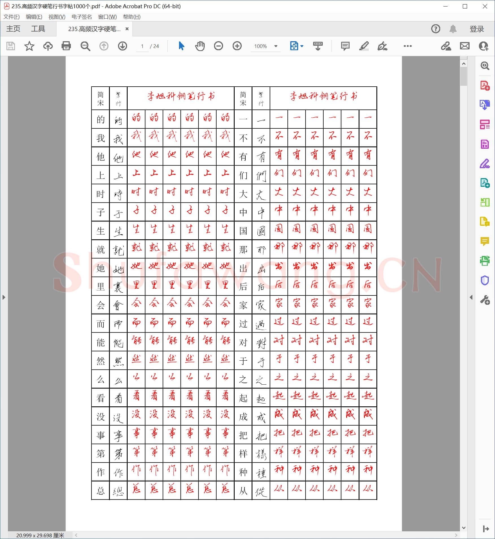Expand the page fit options dropdown
Screen dimensions: 495x539
click(x=302, y=46)
